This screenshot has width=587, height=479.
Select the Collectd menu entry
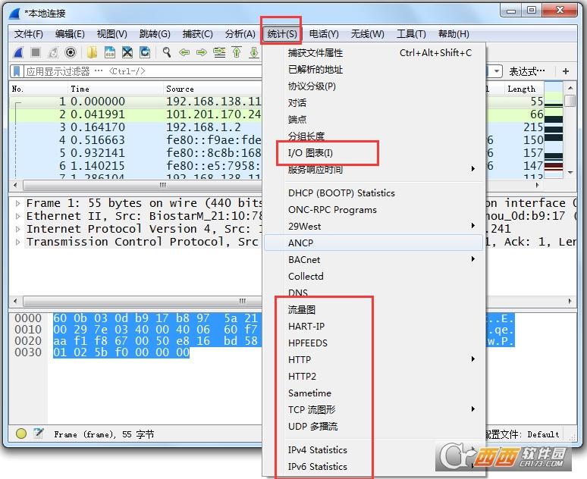373,276
